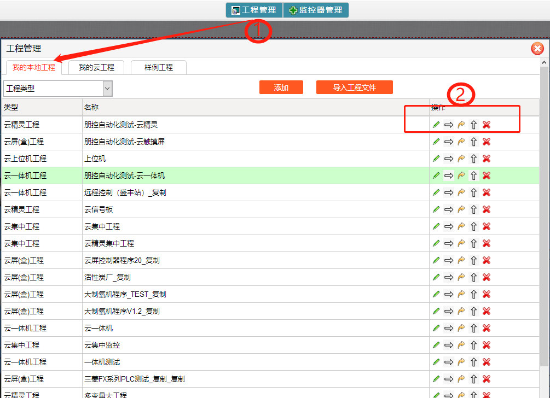The width and height of the screenshot is (550, 398).
Task: Click hollow right arrow icon for 云集中监控 row
Action: 449,345
